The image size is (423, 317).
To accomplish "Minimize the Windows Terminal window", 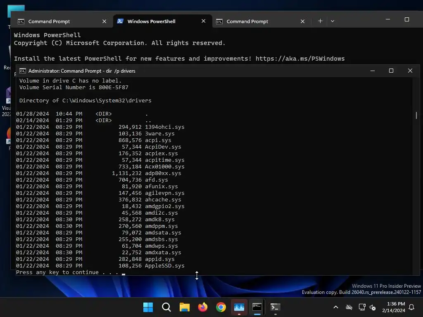I will click(x=388, y=19).
